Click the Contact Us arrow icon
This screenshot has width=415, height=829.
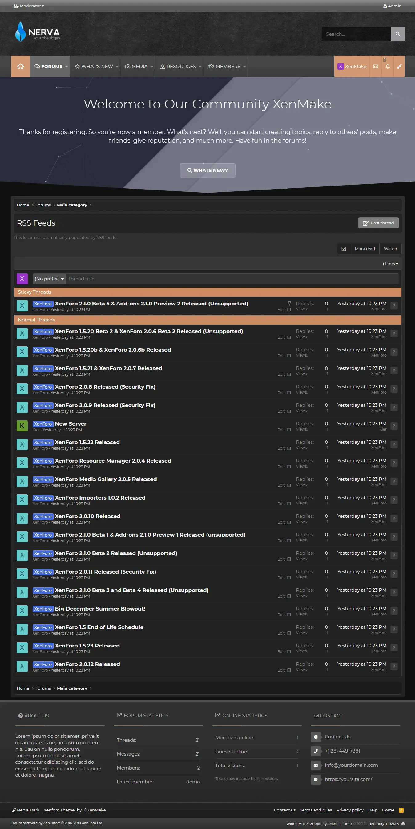[316, 737]
